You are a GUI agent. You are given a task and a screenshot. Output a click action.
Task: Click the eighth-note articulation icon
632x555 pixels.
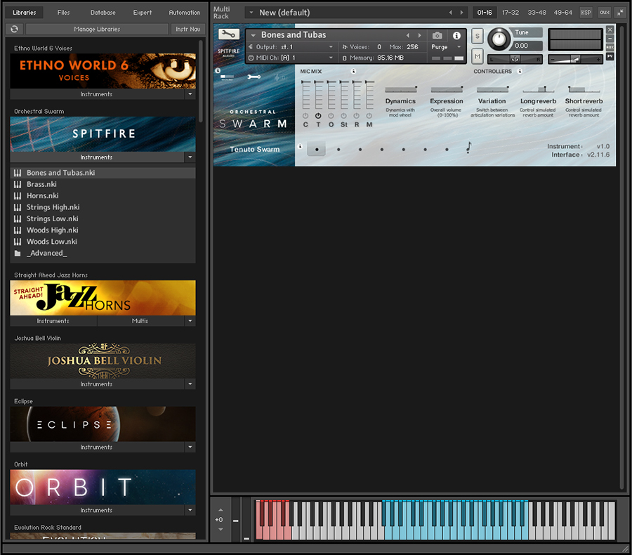coord(468,148)
